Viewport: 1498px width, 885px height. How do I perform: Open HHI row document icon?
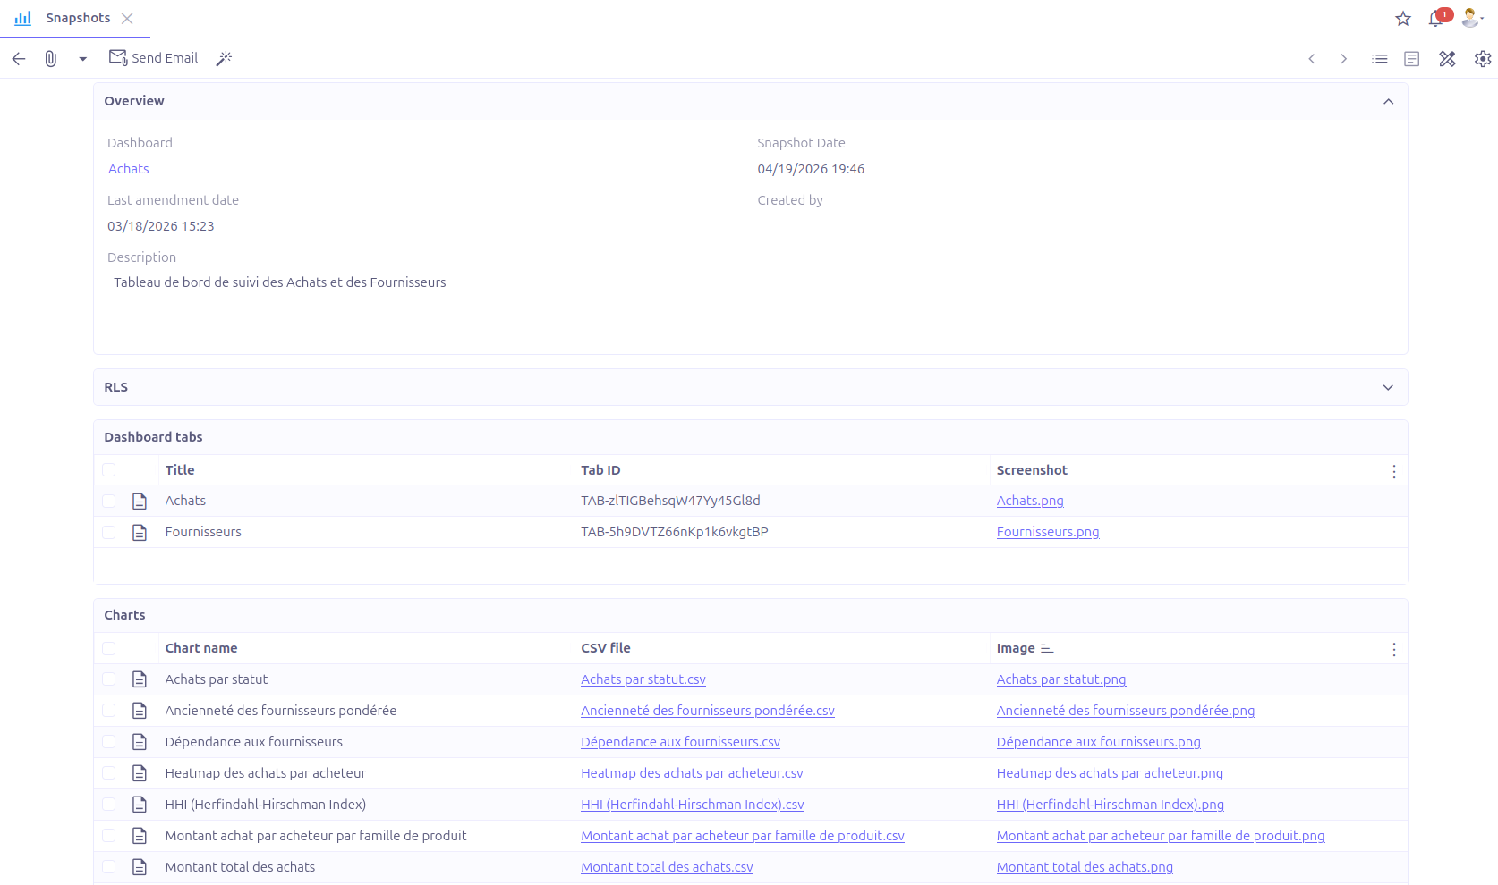(x=140, y=805)
